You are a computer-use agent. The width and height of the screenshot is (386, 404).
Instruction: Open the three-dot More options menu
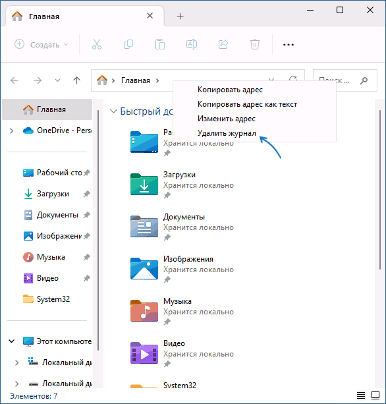(288, 45)
